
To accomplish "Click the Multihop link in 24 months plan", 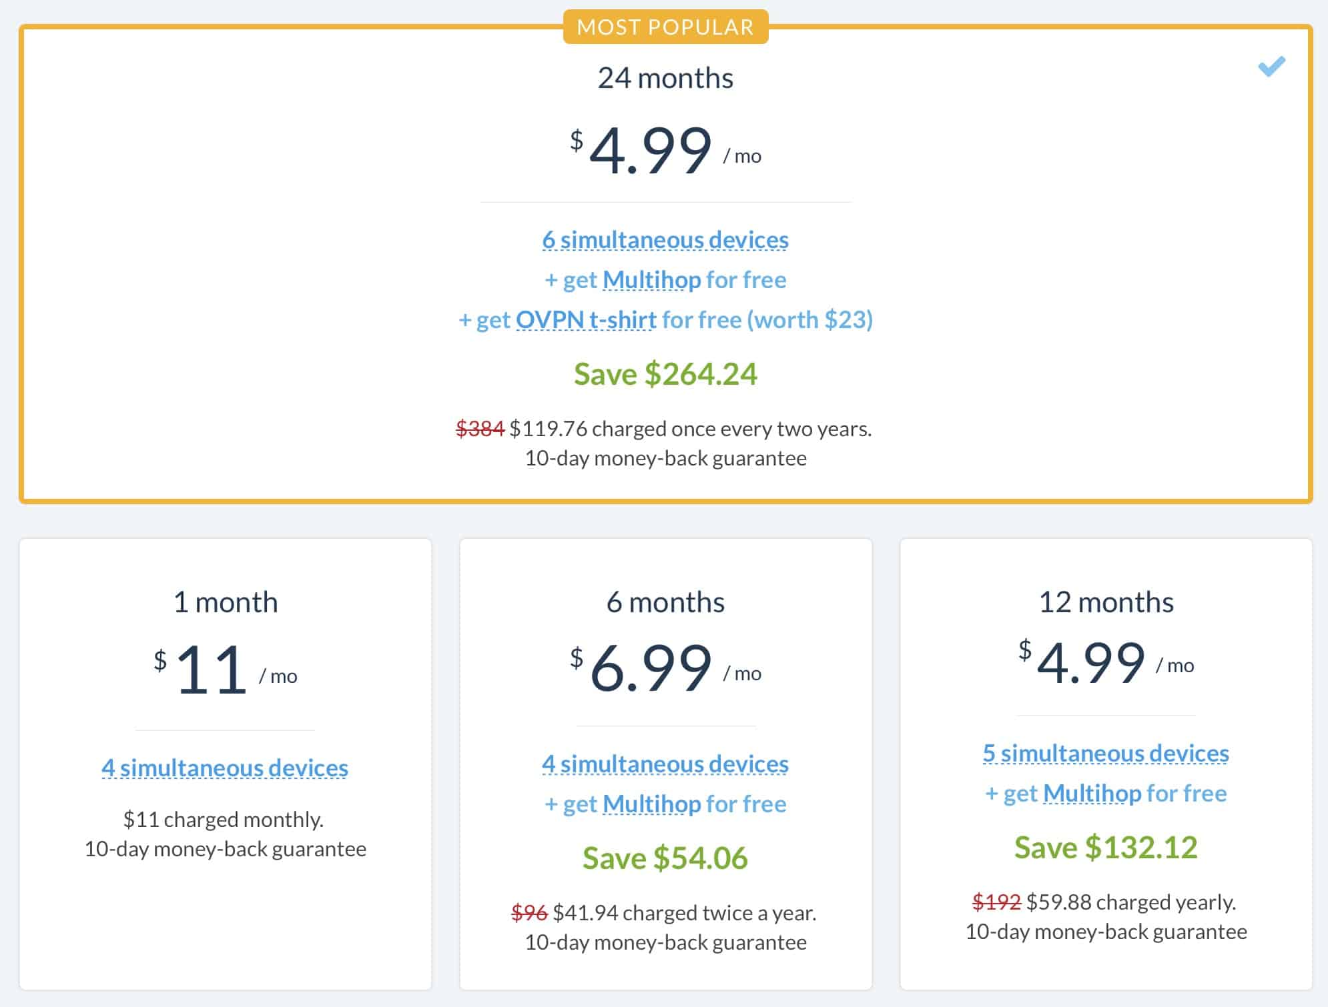I will click(651, 280).
